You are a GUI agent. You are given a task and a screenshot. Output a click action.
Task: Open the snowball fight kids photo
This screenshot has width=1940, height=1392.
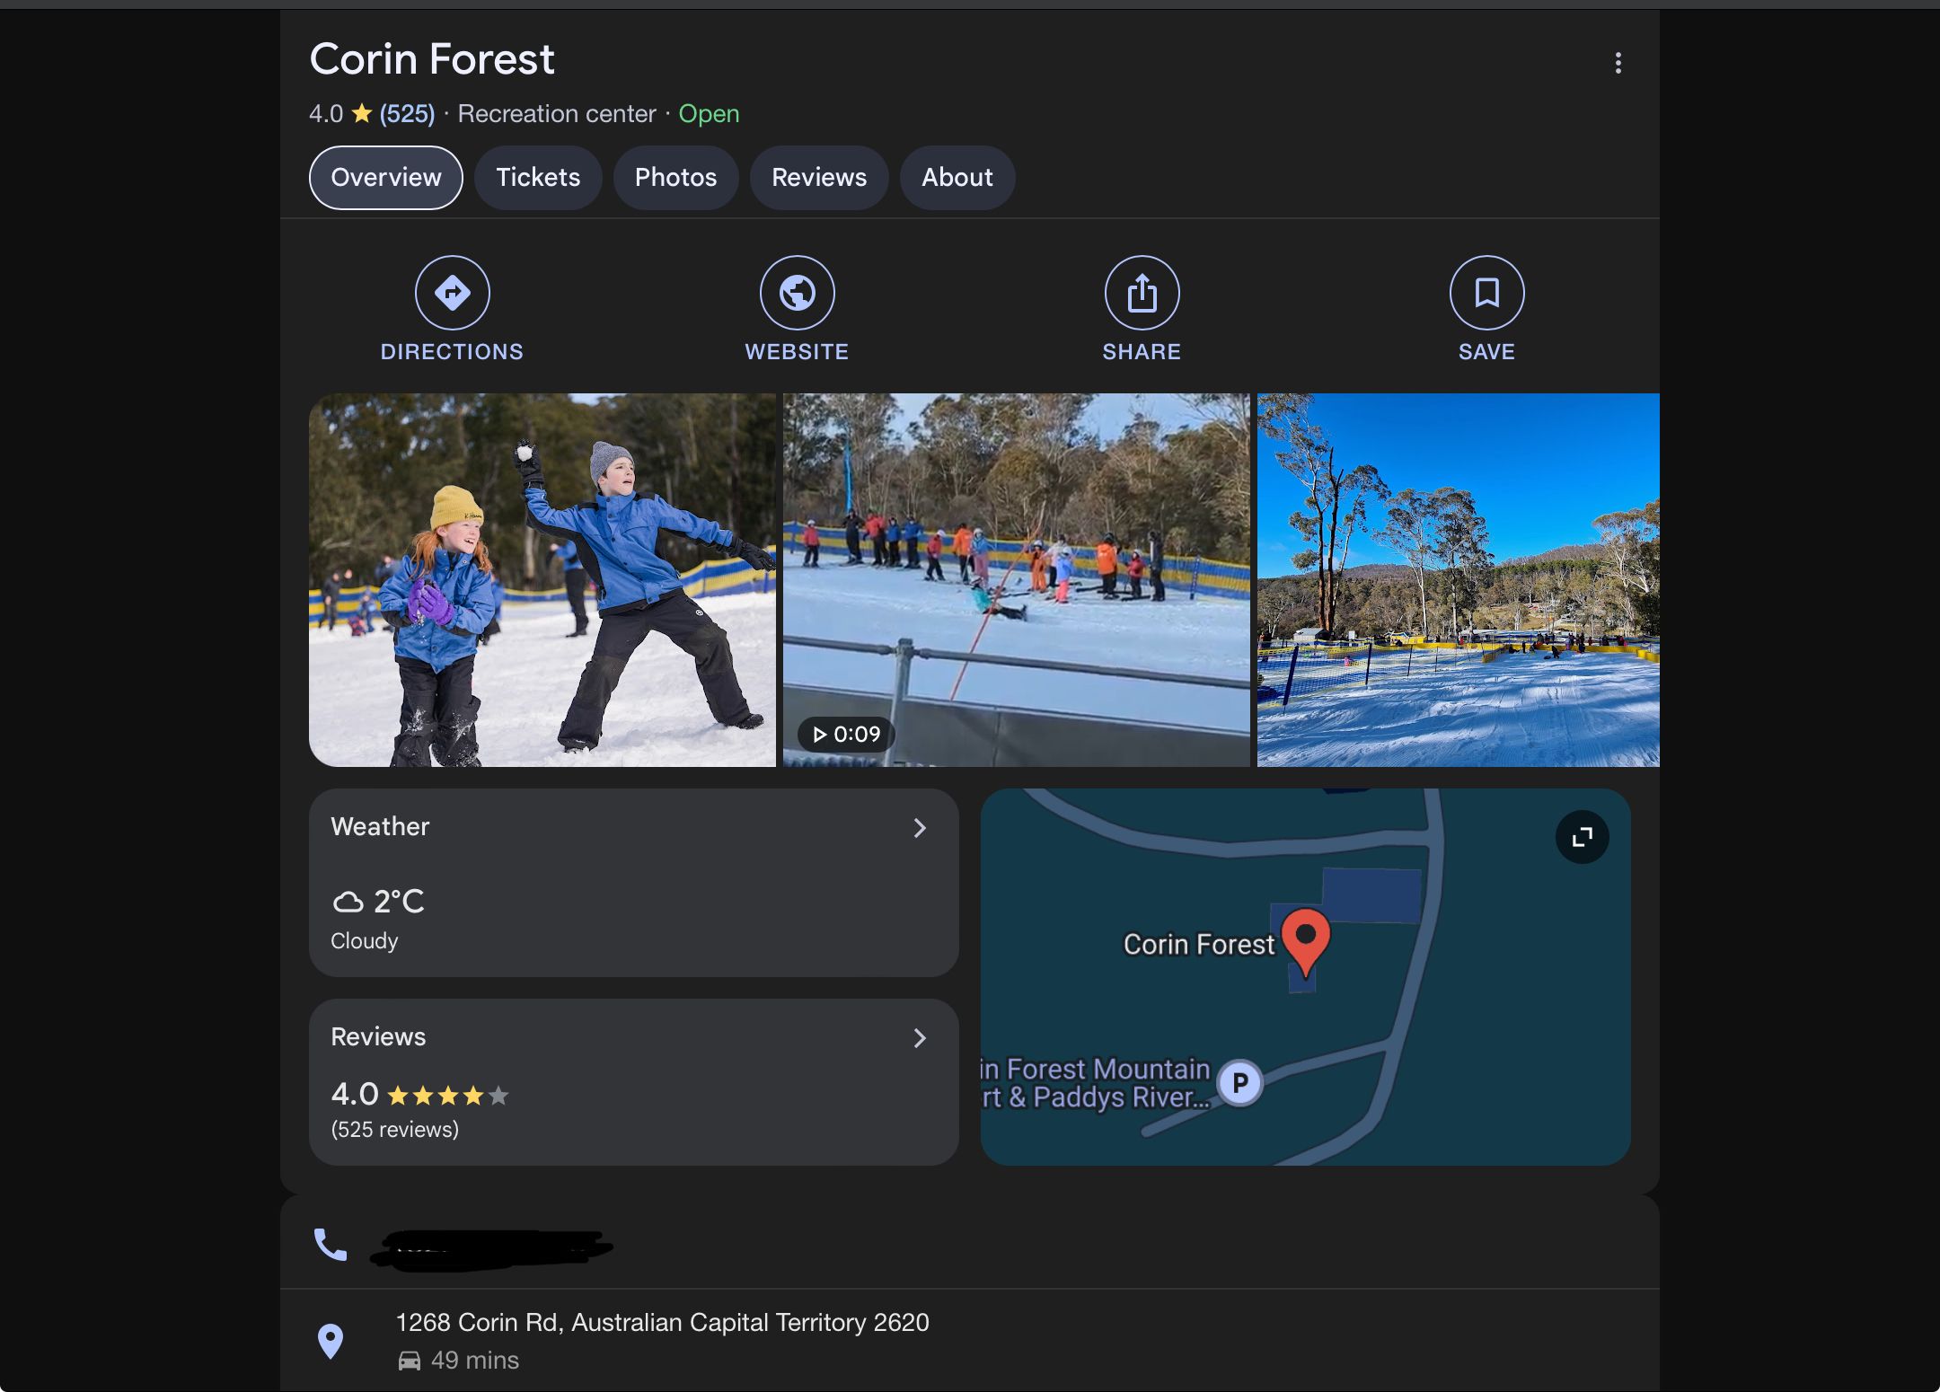[x=542, y=580]
